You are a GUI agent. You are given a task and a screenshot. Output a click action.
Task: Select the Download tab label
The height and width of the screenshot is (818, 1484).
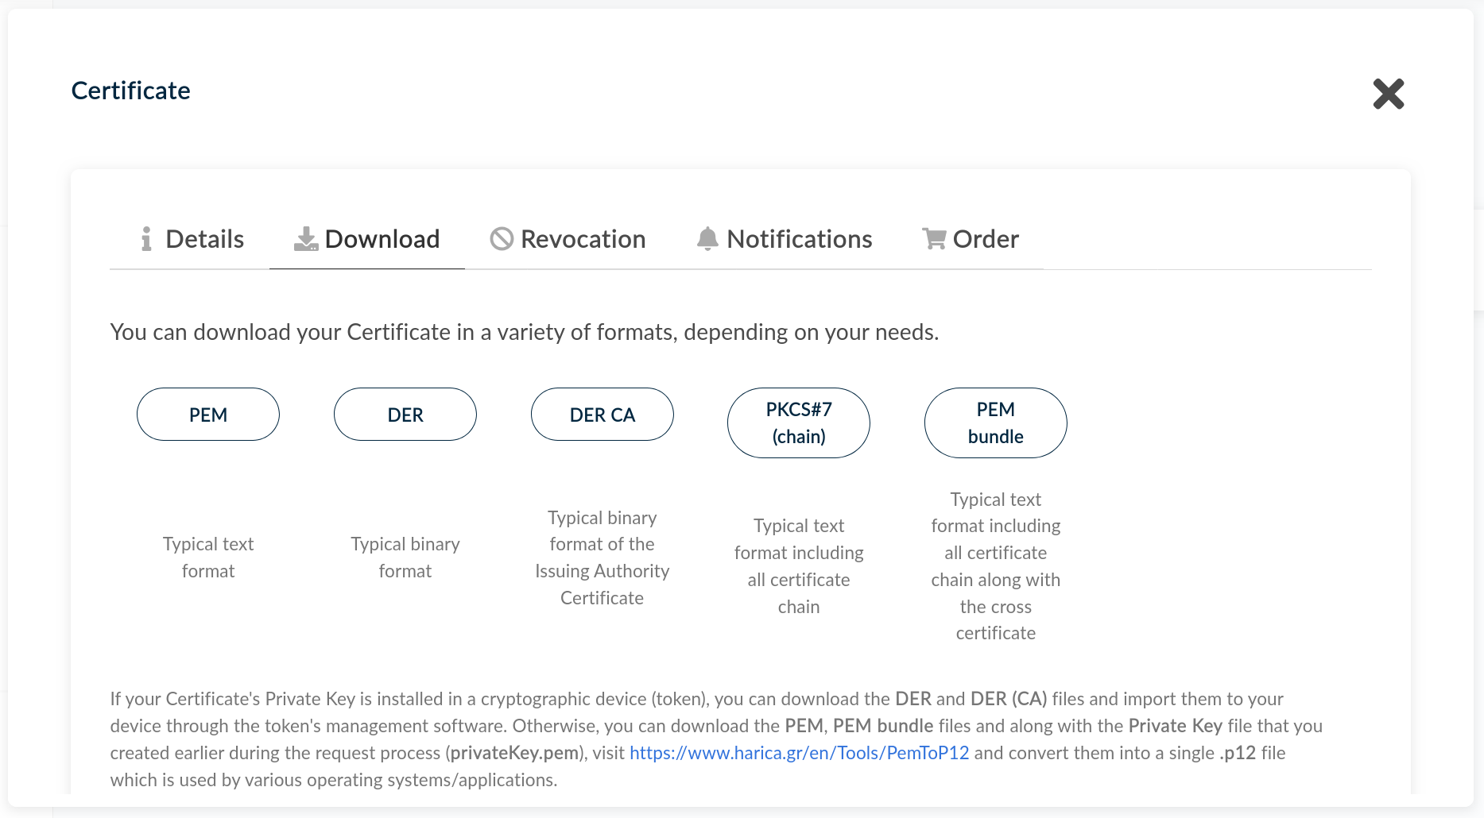click(x=382, y=239)
